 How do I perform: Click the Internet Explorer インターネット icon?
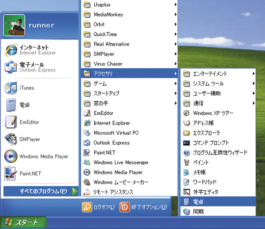point(11,50)
